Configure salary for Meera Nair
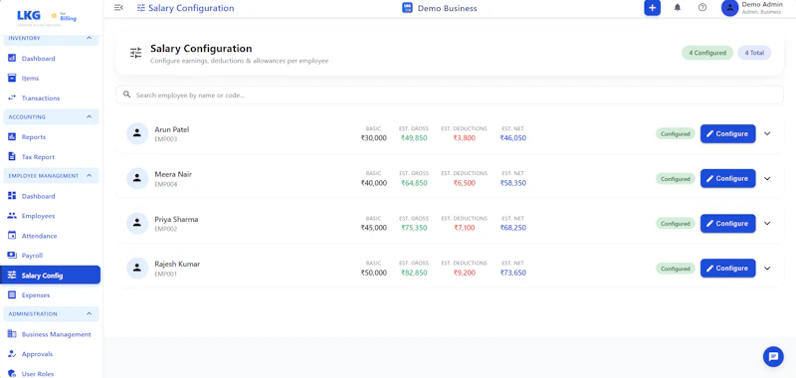Viewport: 796px width, 378px height. click(x=728, y=179)
